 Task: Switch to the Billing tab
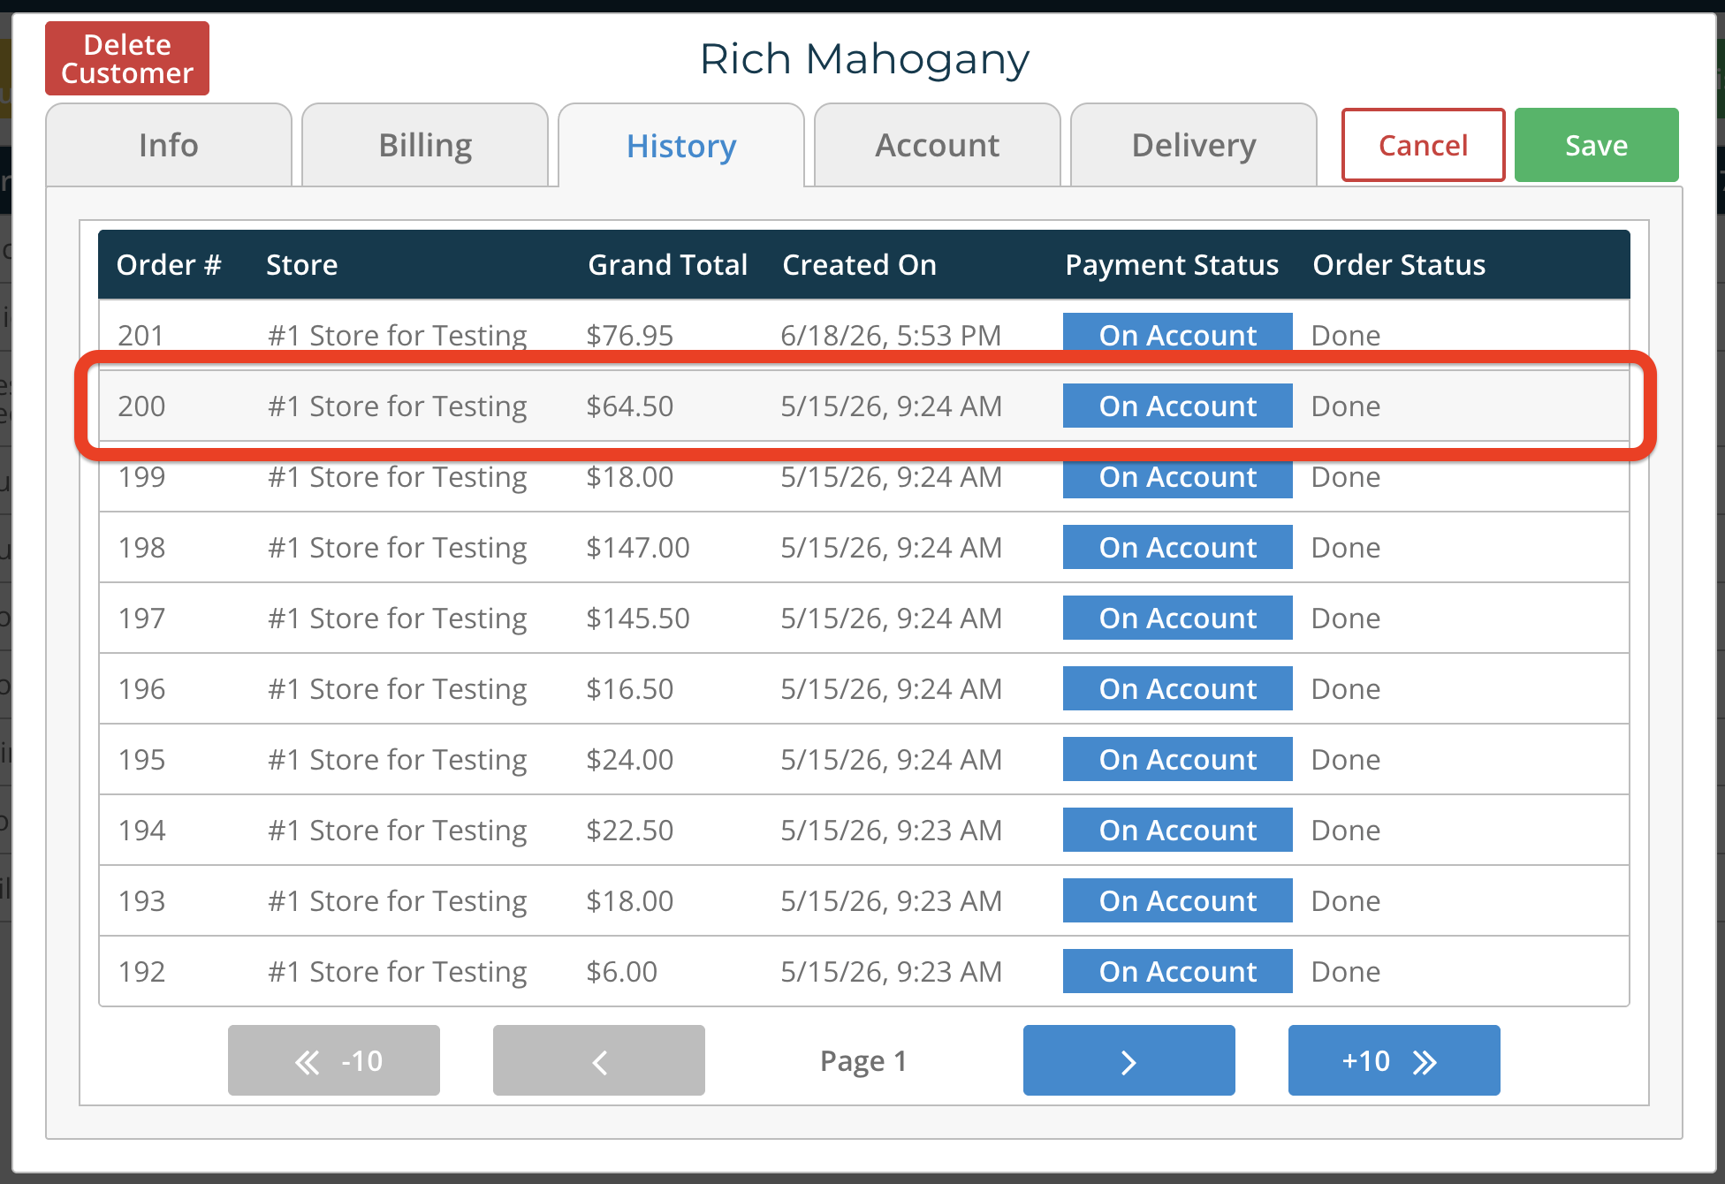[x=425, y=145]
